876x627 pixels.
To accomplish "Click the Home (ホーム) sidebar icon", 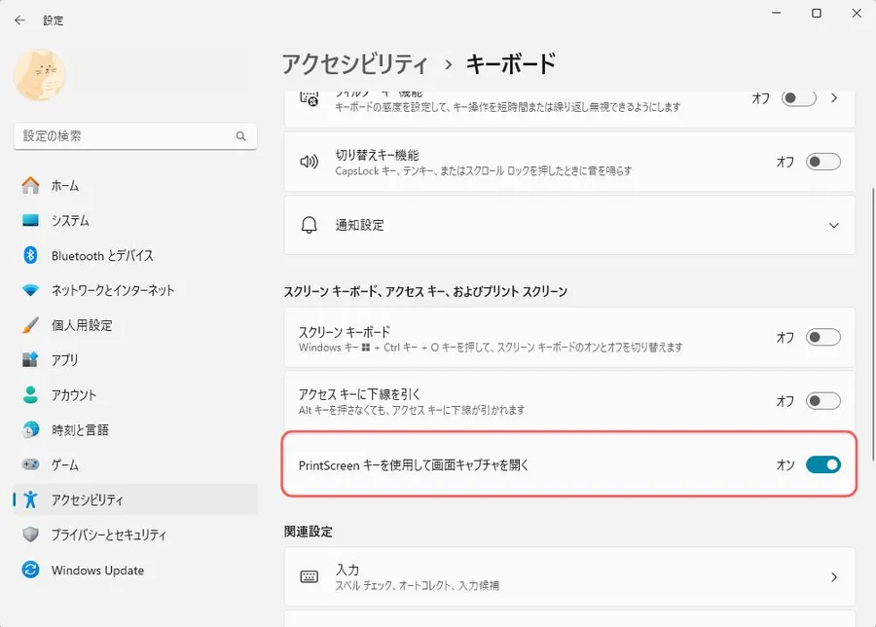I will (x=31, y=185).
